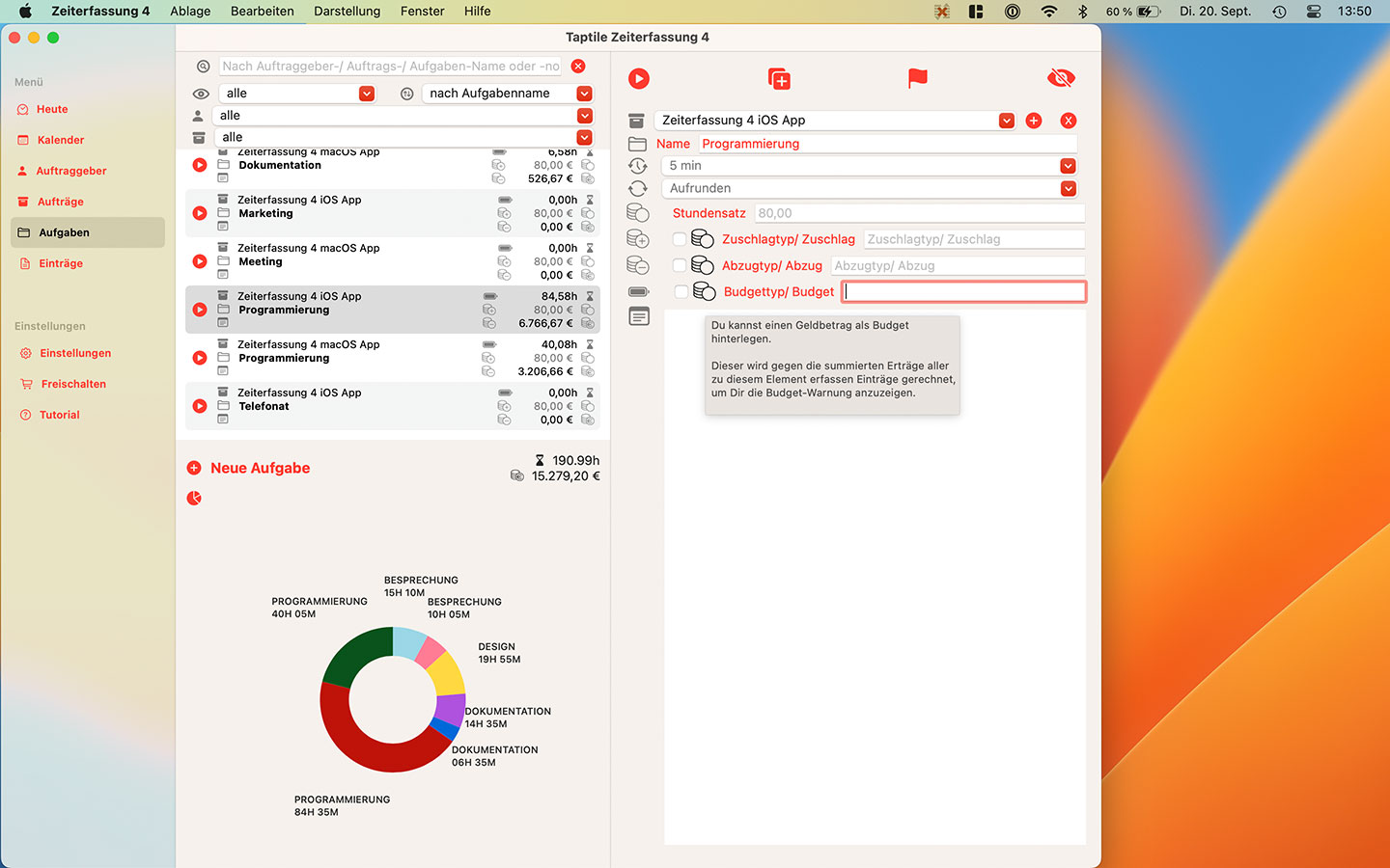Click the red plus button beside Zeiterfassung 4 iOS App
The image size is (1390, 868).
[x=1034, y=121]
